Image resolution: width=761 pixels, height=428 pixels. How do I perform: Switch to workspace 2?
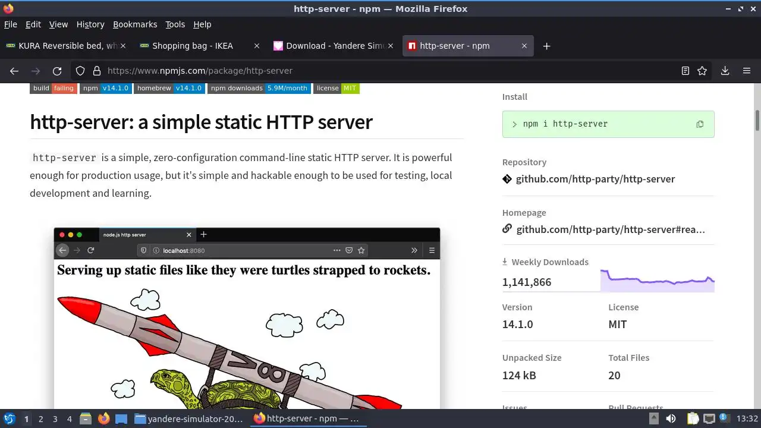[x=40, y=418]
